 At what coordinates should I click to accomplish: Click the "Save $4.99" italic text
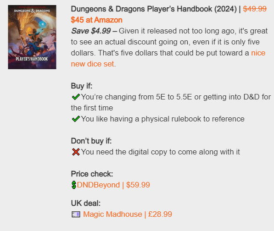91,31
